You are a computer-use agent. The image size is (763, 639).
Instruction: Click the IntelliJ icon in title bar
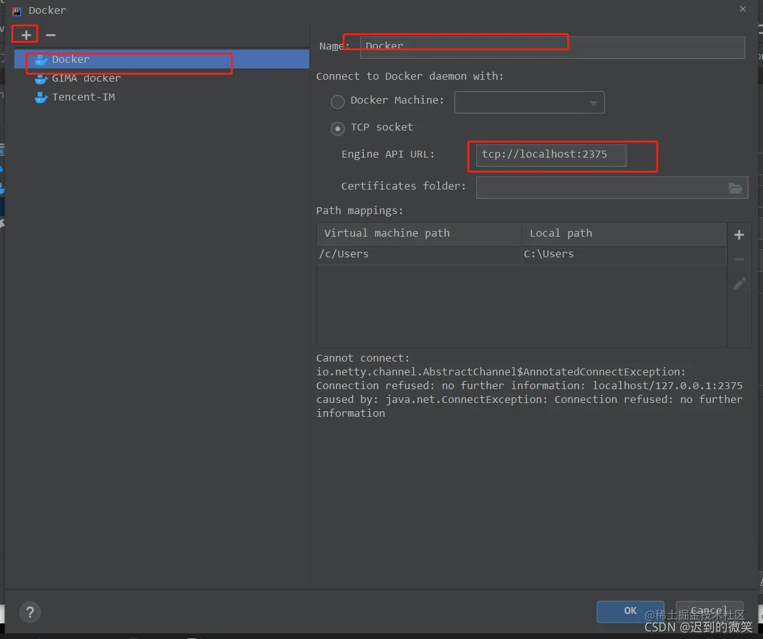coord(17,11)
